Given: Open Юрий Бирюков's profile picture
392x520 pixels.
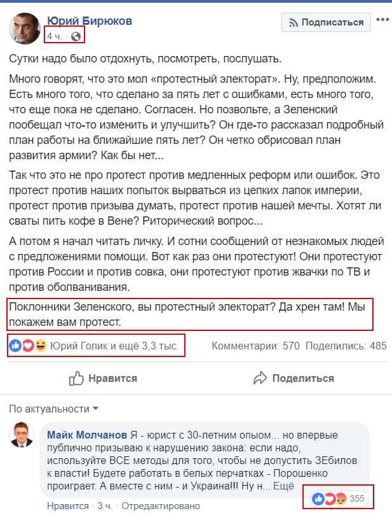Looking at the screenshot, I should (24, 28).
